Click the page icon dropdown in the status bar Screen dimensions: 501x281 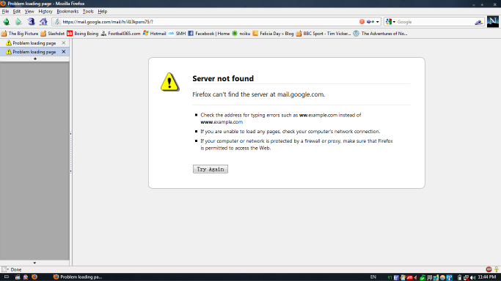(5, 269)
